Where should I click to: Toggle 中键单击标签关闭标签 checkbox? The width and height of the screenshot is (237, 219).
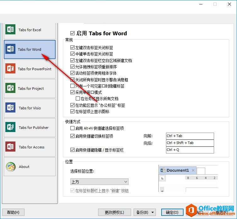[x=72, y=54]
